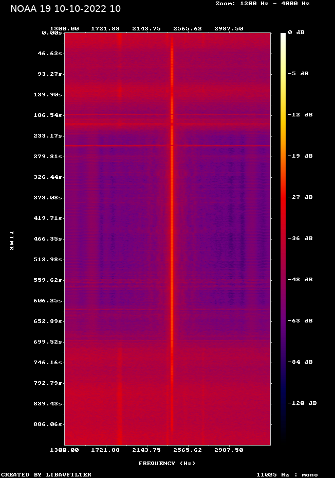
Task: Click the 886.06s time axis label
Action: tap(48, 424)
